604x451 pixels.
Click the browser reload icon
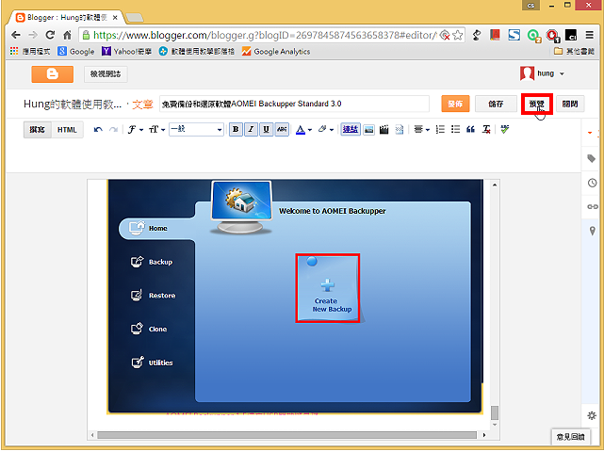(50, 35)
